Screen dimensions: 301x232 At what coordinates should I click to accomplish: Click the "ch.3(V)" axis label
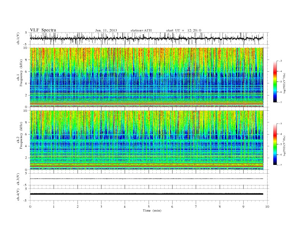click(18, 179)
